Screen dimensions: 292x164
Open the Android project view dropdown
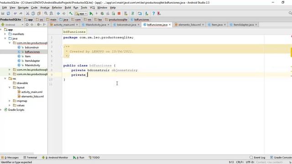click(12, 25)
